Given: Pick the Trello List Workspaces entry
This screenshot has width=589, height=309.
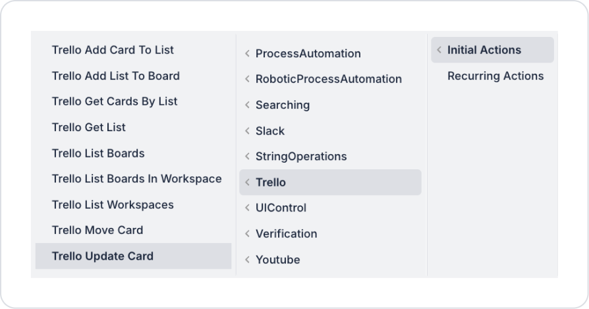Looking at the screenshot, I should 113,205.
